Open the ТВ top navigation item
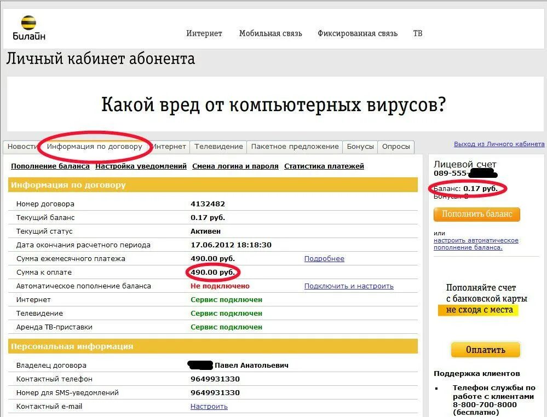 coord(418,33)
